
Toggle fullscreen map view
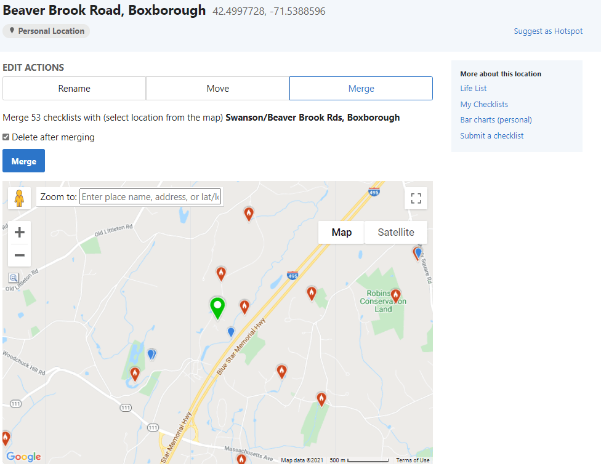tap(416, 198)
